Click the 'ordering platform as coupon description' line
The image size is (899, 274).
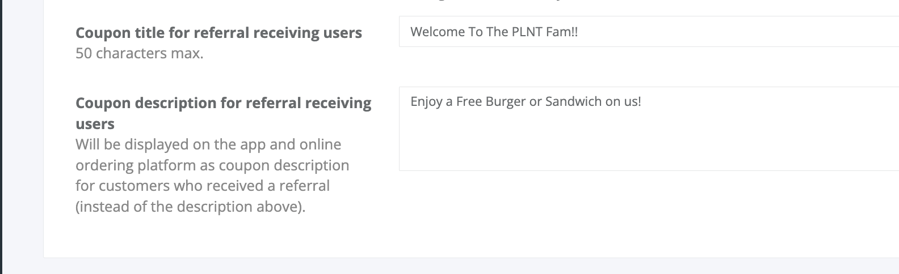tap(212, 165)
